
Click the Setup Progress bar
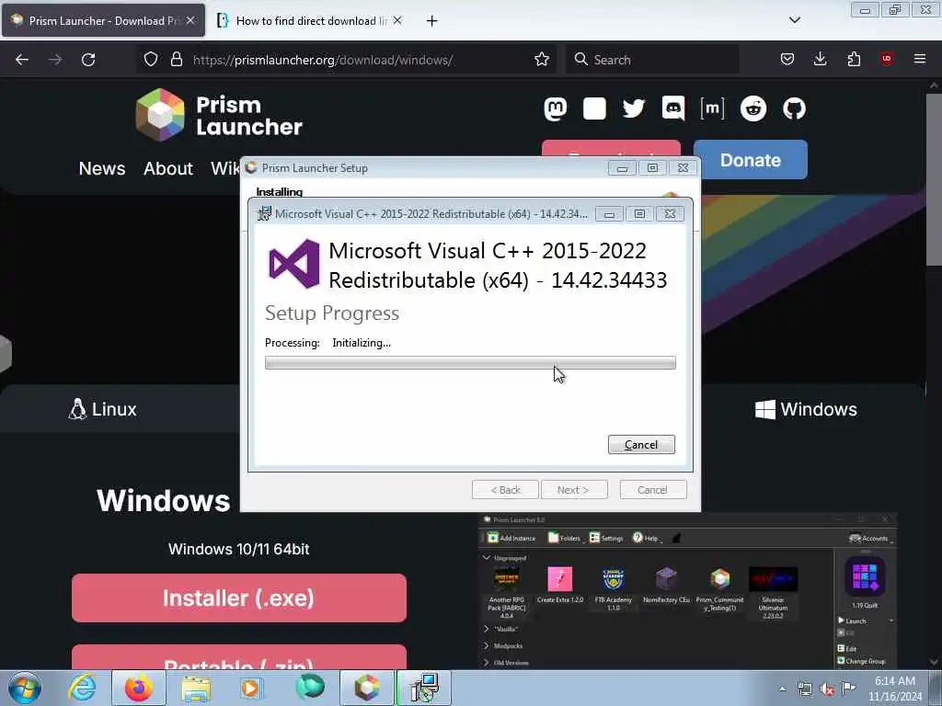[470, 362]
